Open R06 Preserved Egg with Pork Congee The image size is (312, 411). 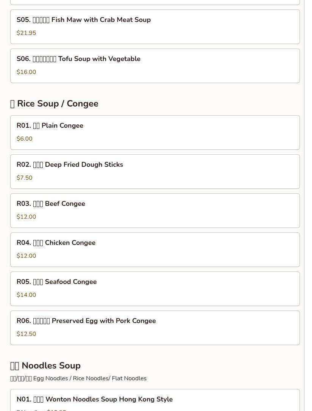point(86,321)
